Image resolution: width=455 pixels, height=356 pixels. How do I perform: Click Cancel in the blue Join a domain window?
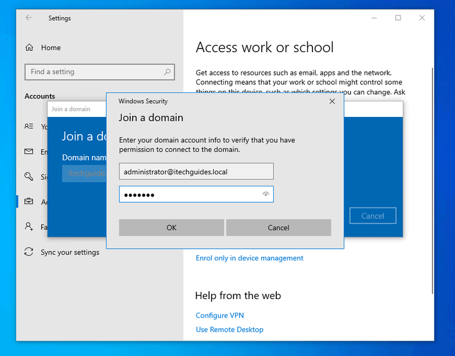[373, 216]
